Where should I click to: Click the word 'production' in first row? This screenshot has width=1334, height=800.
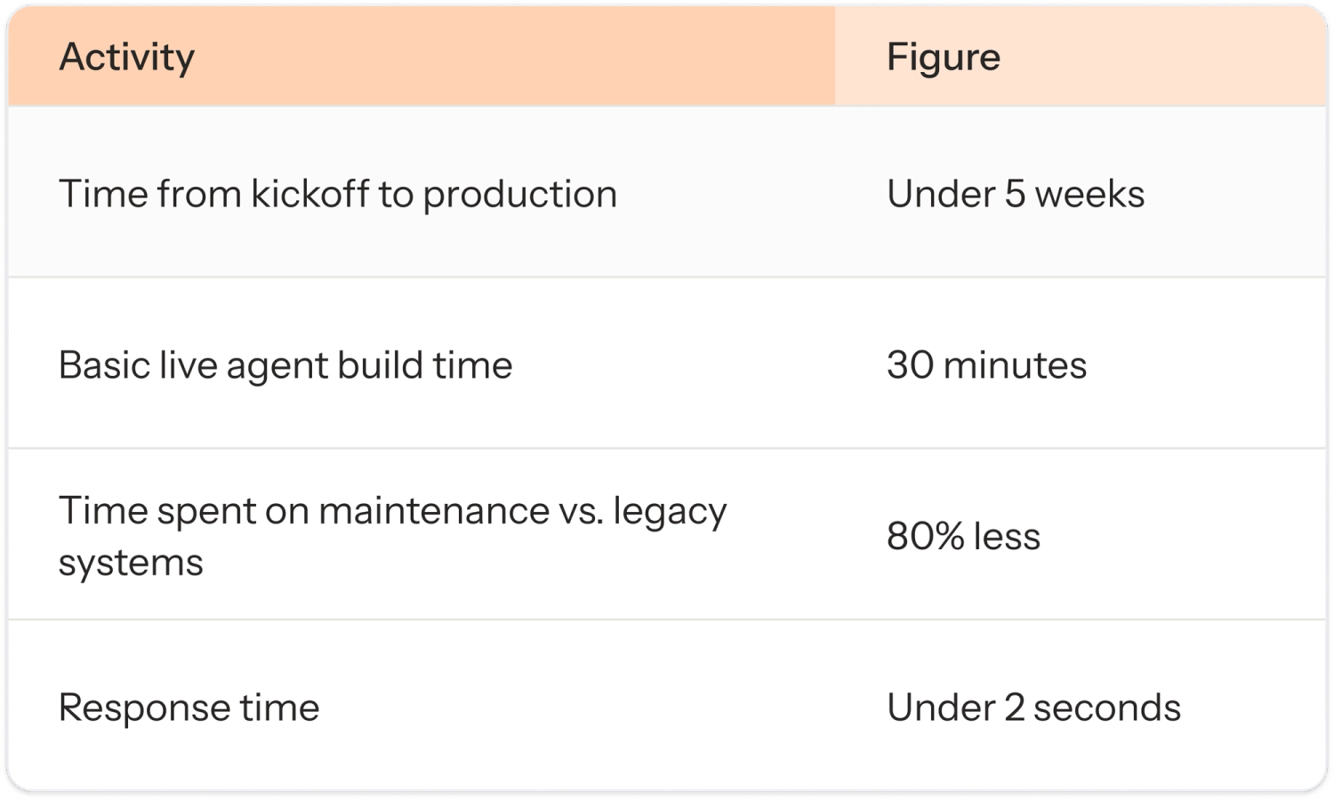click(519, 196)
